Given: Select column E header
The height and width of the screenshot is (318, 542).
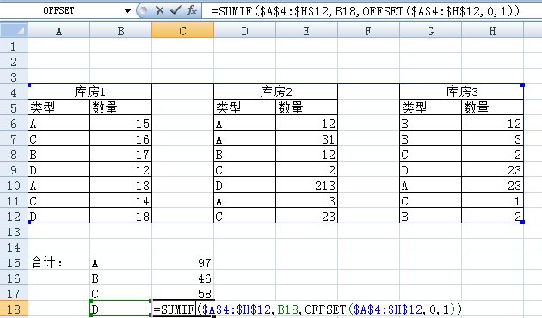Looking at the screenshot, I should pos(306,31).
